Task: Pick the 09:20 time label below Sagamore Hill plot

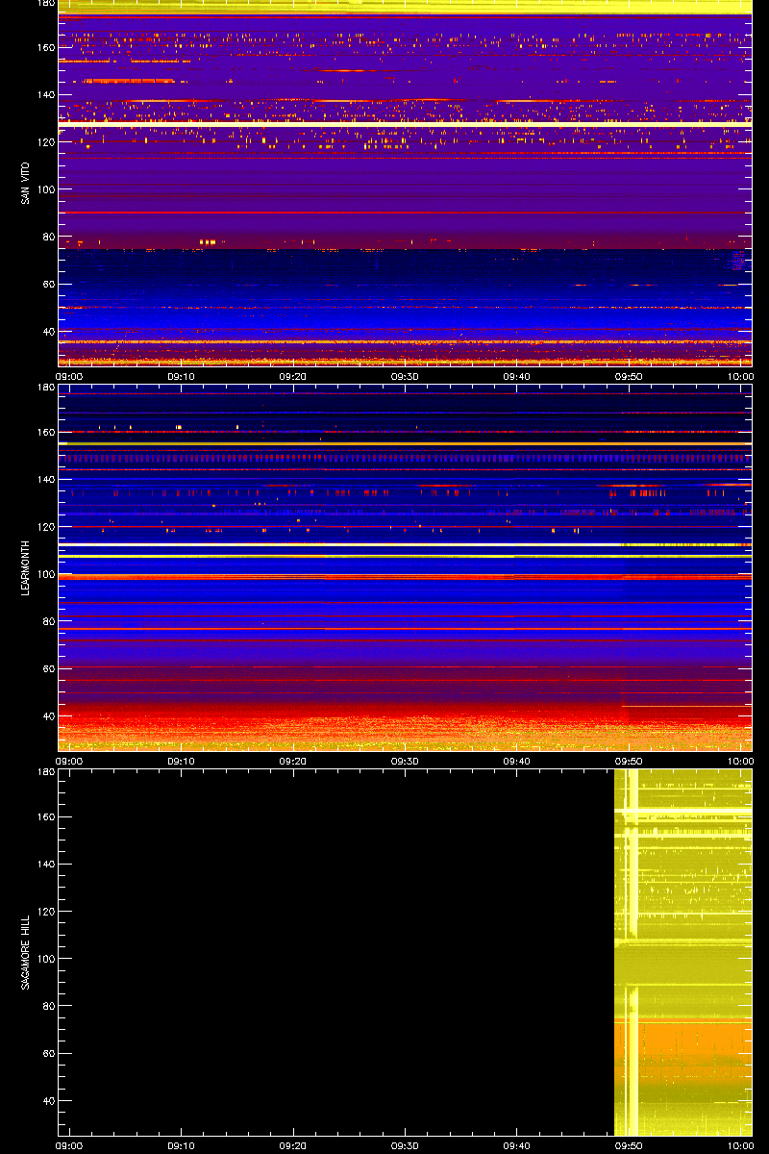Action: click(x=293, y=1146)
